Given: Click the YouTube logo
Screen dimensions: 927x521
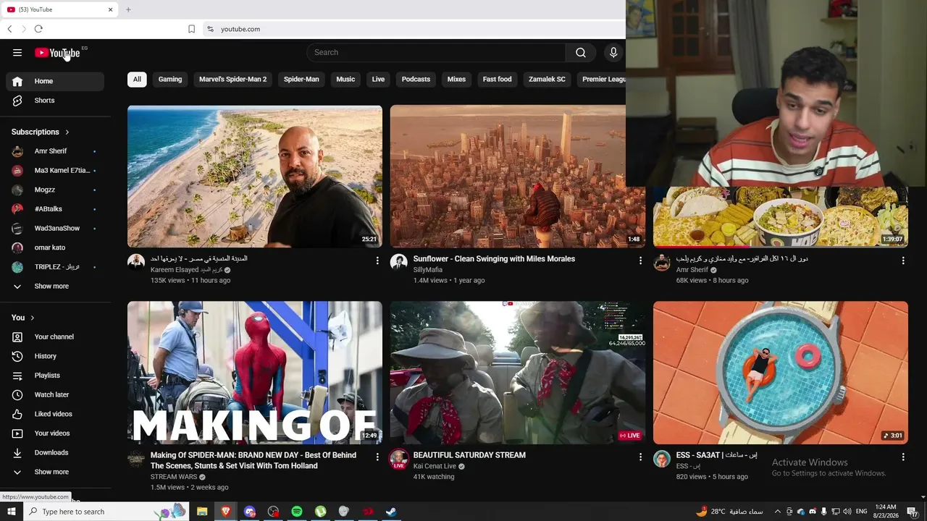Looking at the screenshot, I should pos(57,53).
